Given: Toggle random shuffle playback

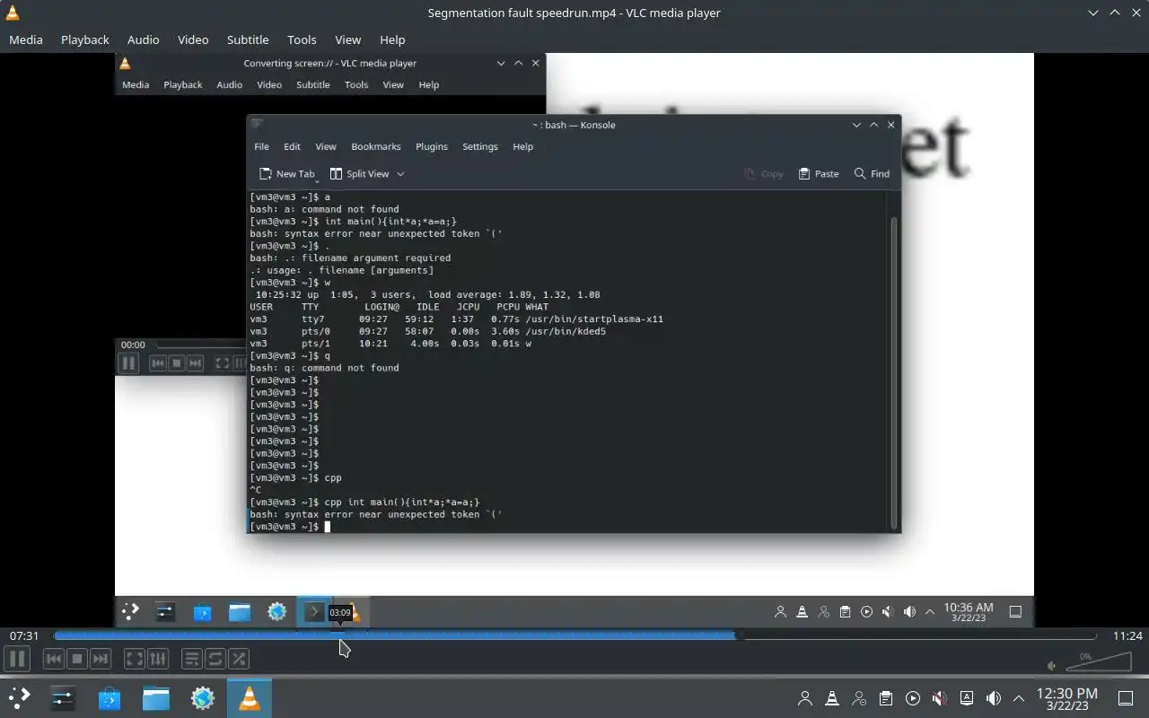Looking at the screenshot, I should coord(239,659).
